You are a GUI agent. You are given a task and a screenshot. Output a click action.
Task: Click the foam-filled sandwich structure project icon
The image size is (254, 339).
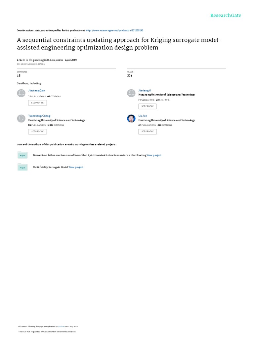[22, 155]
